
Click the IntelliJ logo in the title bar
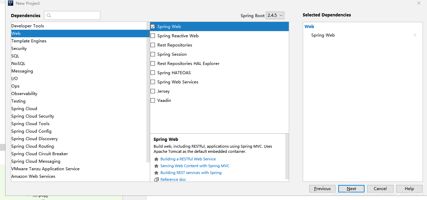[11, 3]
